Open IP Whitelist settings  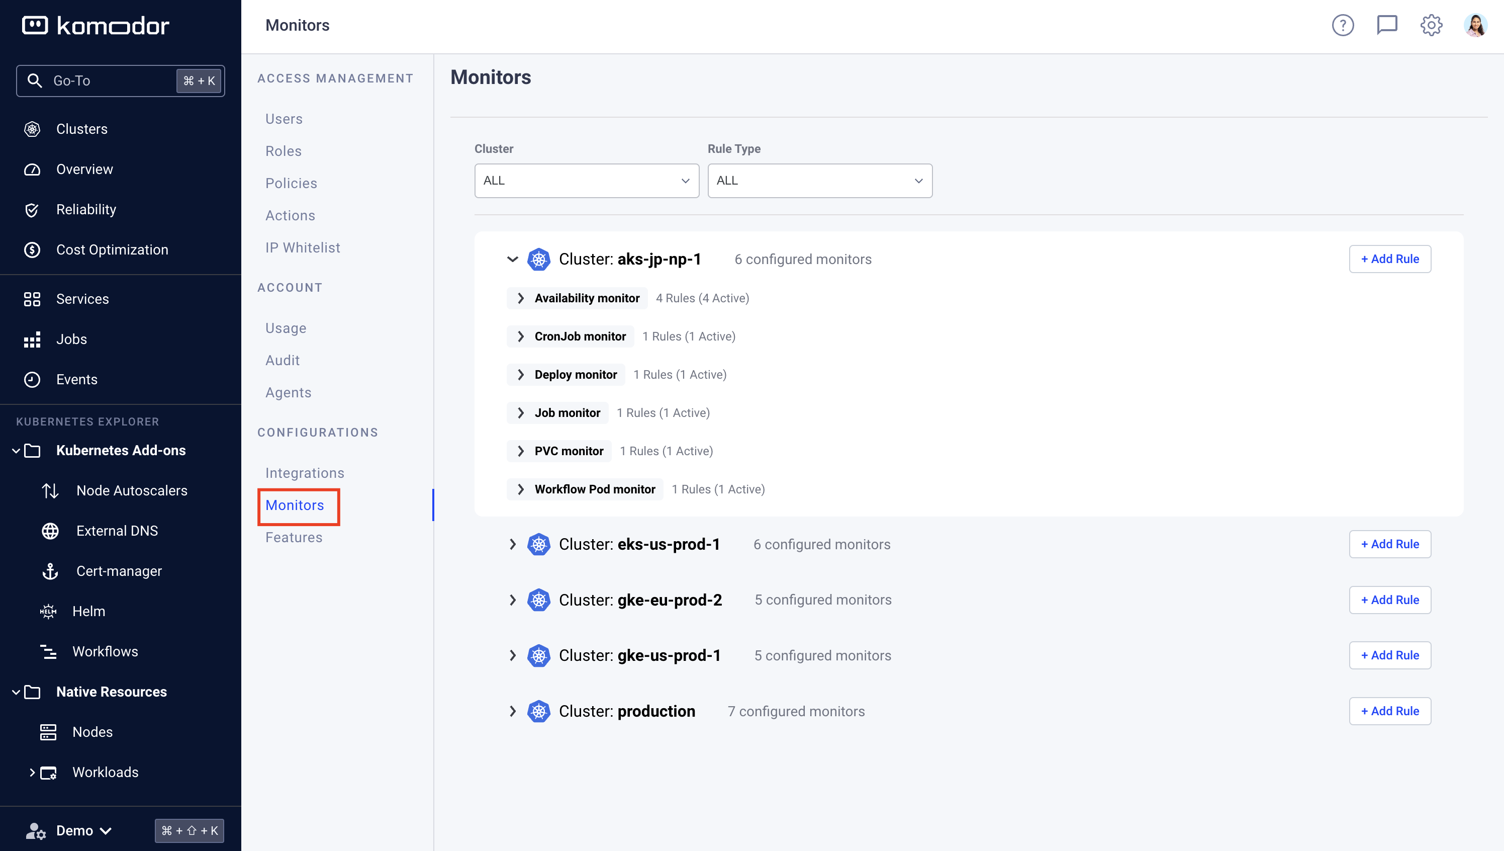click(x=303, y=248)
